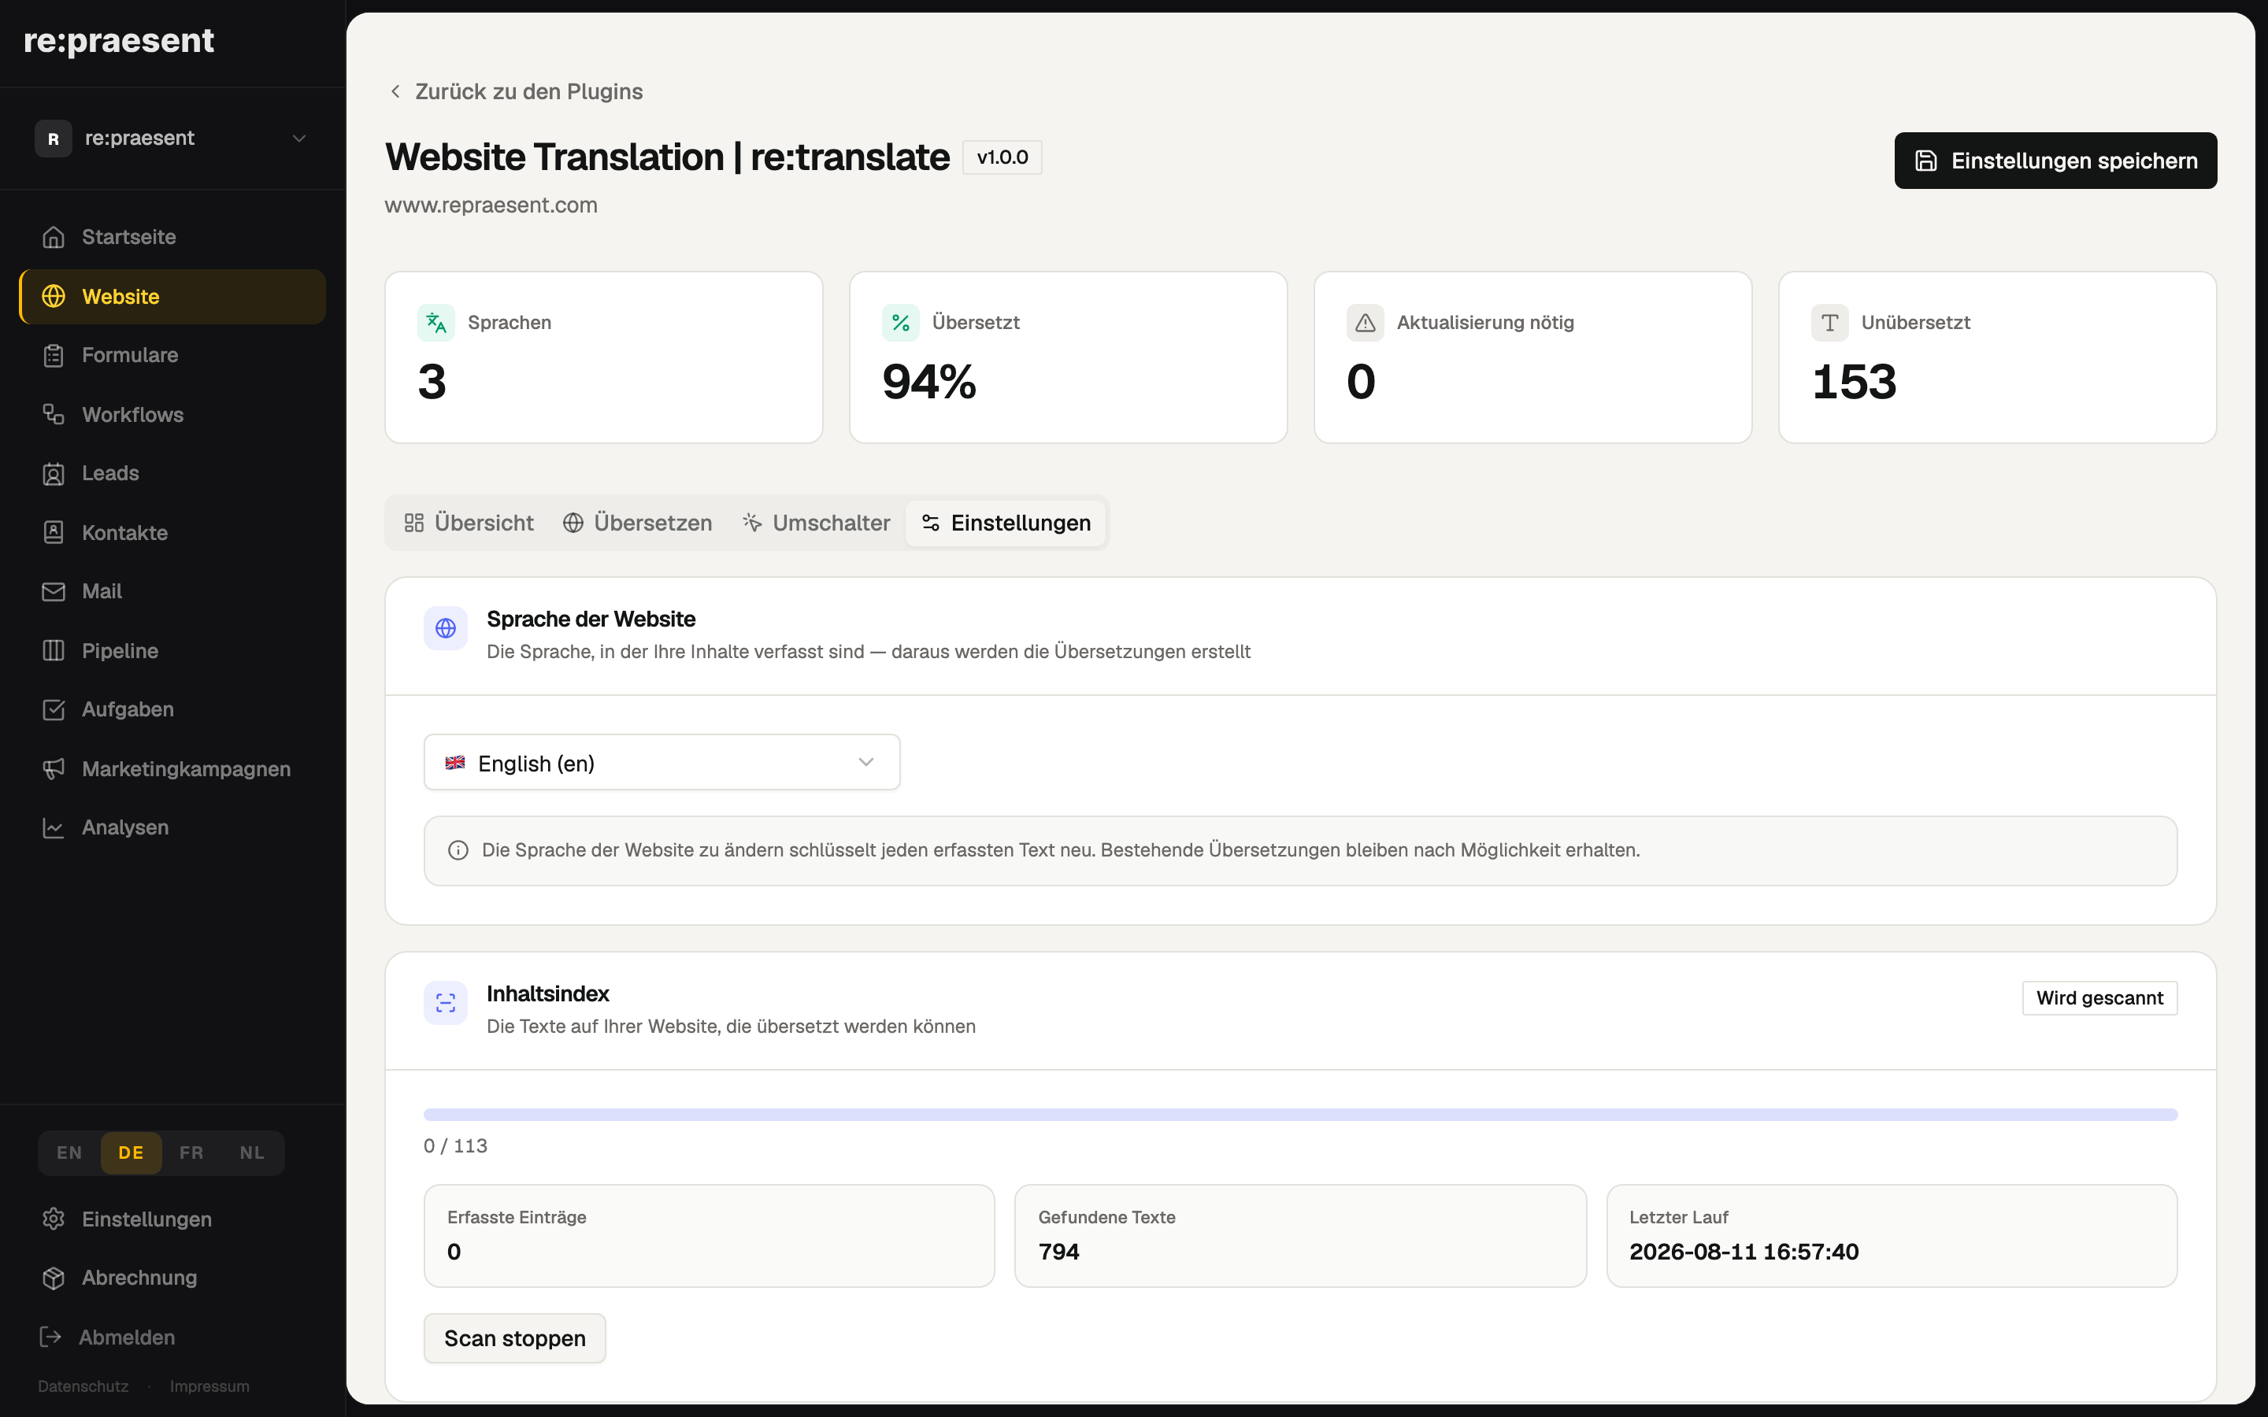Open the Datenschutz link
This screenshot has width=2268, height=1417.
click(83, 1386)
